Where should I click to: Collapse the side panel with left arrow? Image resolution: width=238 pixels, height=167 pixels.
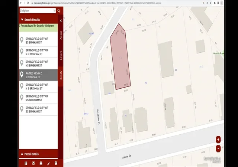(61, 21)
